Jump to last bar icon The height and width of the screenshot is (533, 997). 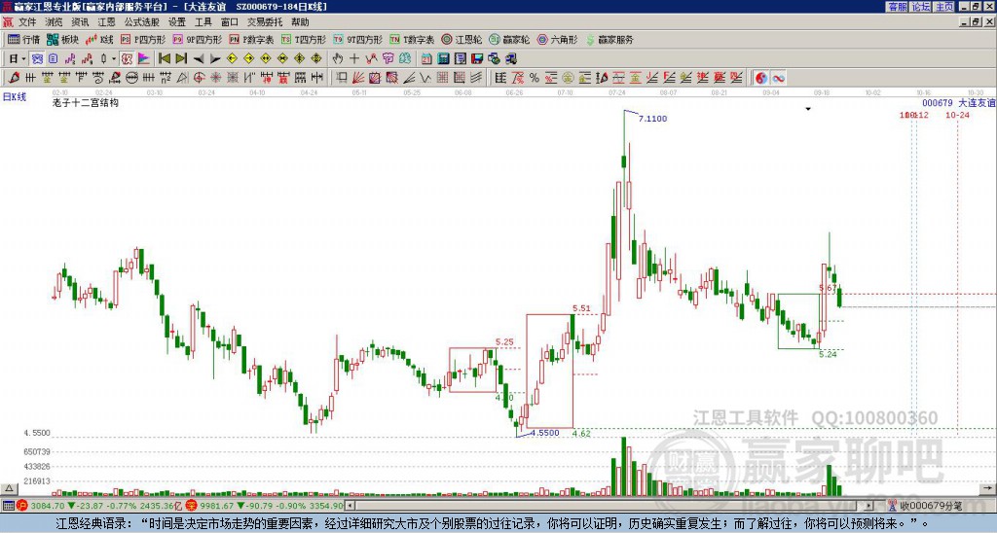click(181, 59)
